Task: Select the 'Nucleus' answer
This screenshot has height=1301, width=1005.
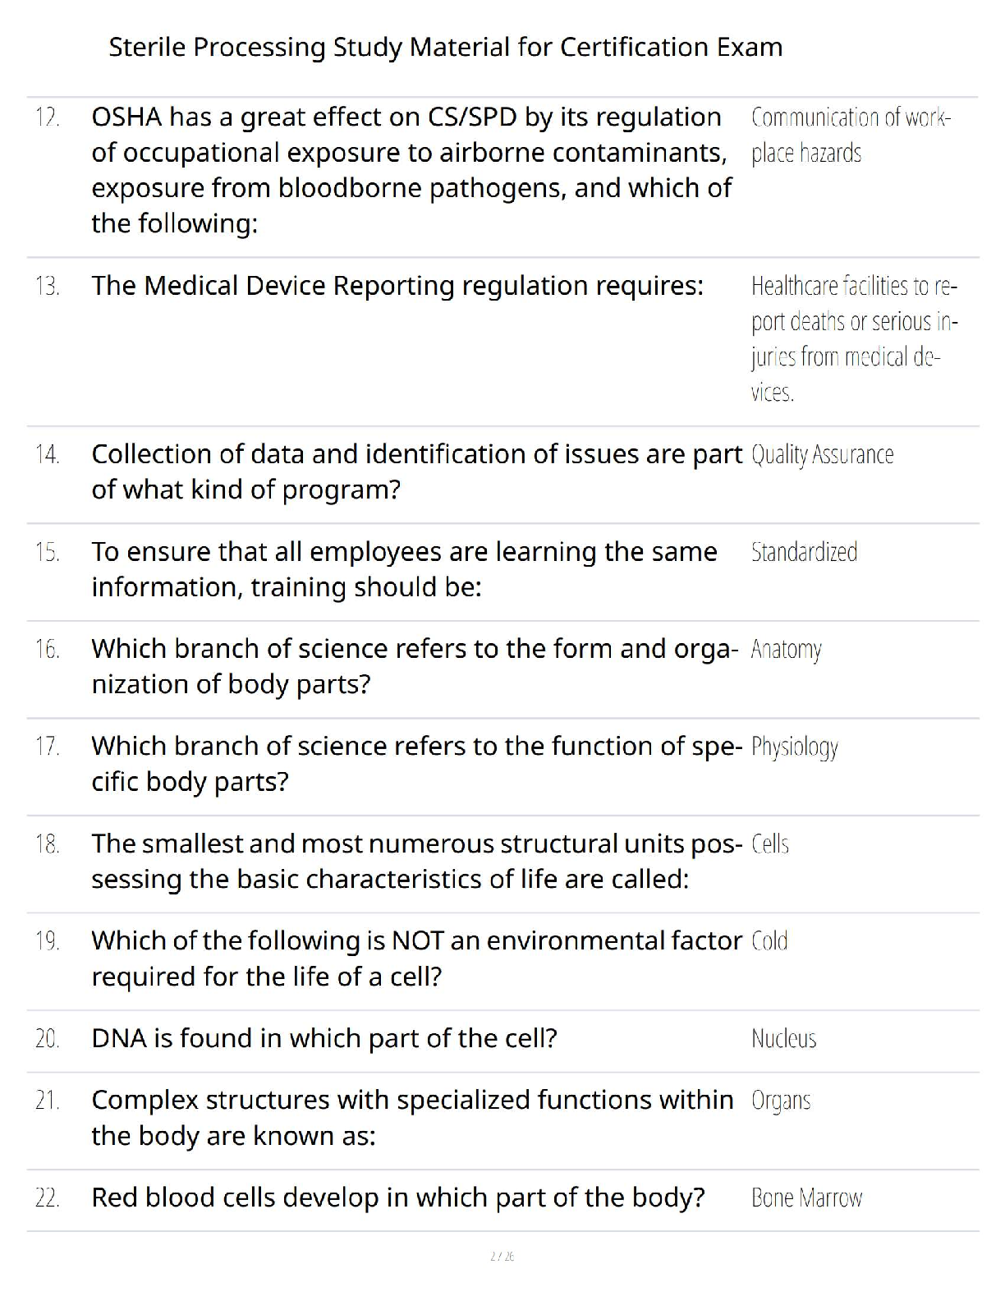Action: 783,1039
